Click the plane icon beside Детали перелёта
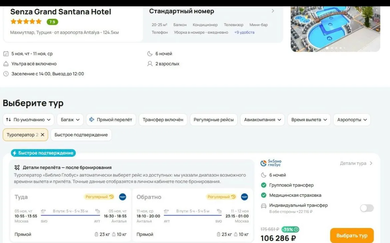 coord(17,167)
